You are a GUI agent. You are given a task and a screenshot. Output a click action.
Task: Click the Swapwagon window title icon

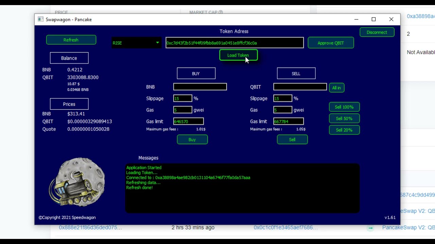point(40,19)
